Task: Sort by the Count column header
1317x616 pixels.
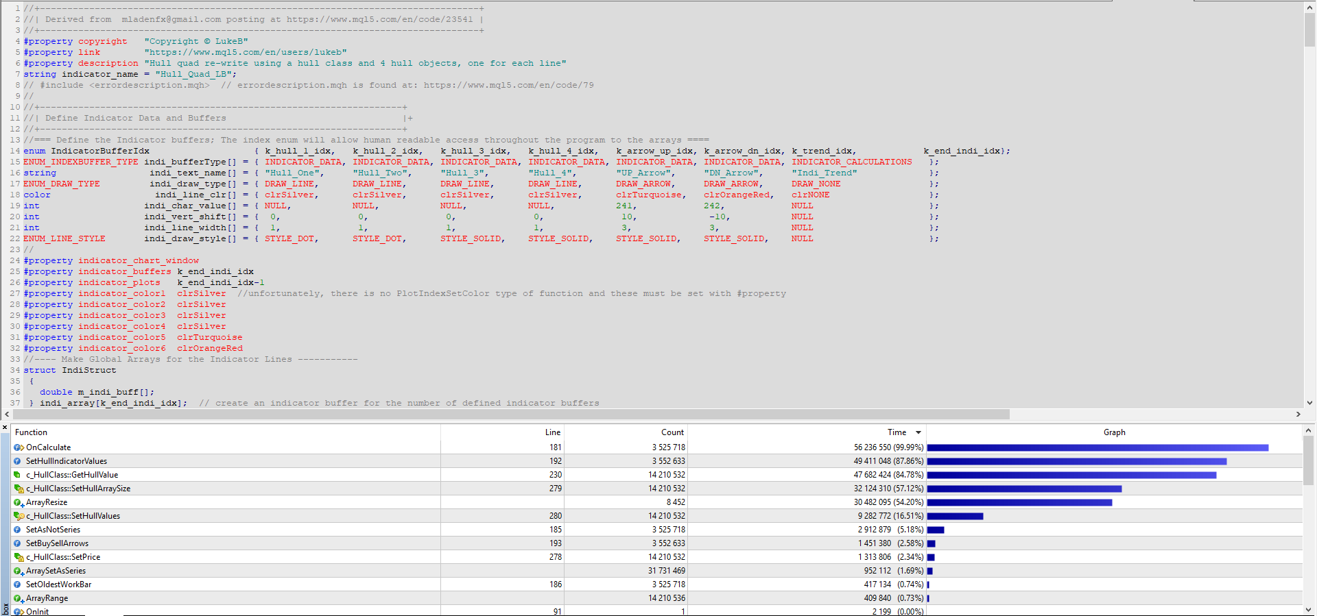Action: coord(672,432)
